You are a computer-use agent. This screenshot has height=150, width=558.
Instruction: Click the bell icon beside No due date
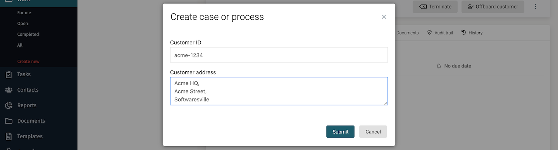click(x=439, y=66)
